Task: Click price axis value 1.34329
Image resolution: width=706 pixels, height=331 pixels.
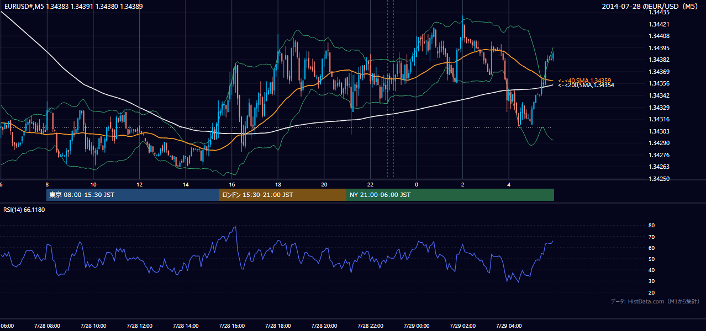Action: 660,108
